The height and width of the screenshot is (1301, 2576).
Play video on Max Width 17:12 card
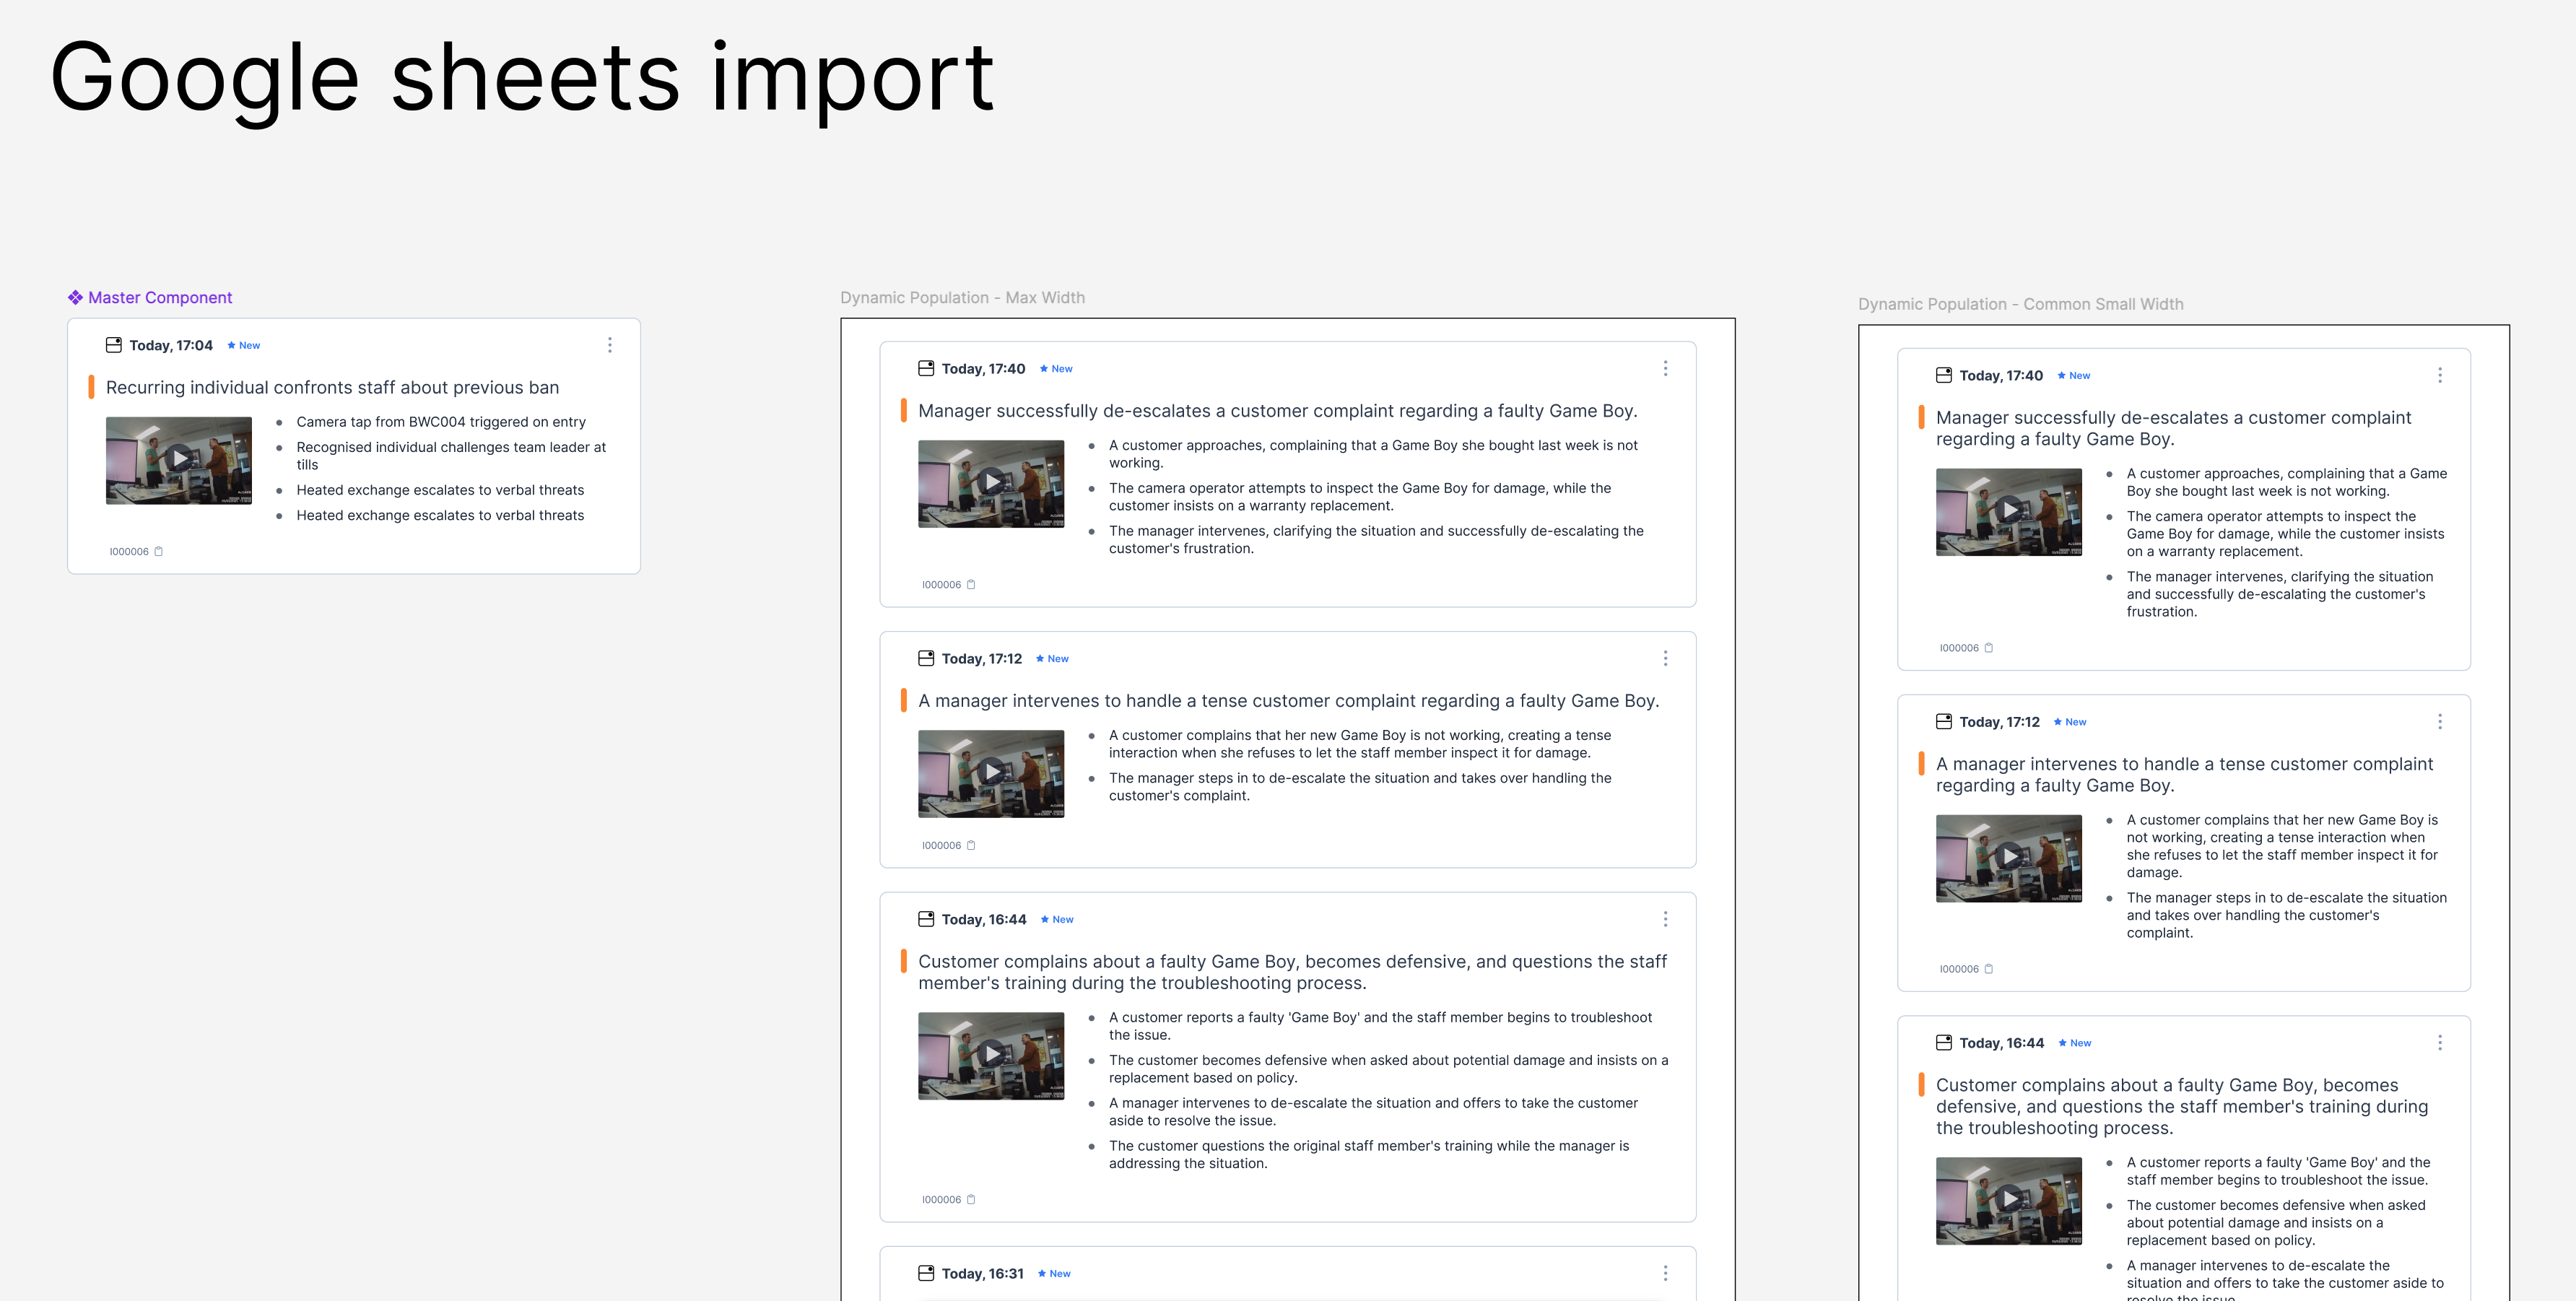pos(991,773)
